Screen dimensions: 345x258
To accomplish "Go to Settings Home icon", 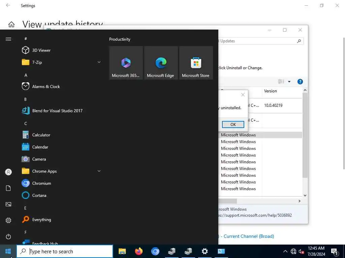I will [11, 24].
